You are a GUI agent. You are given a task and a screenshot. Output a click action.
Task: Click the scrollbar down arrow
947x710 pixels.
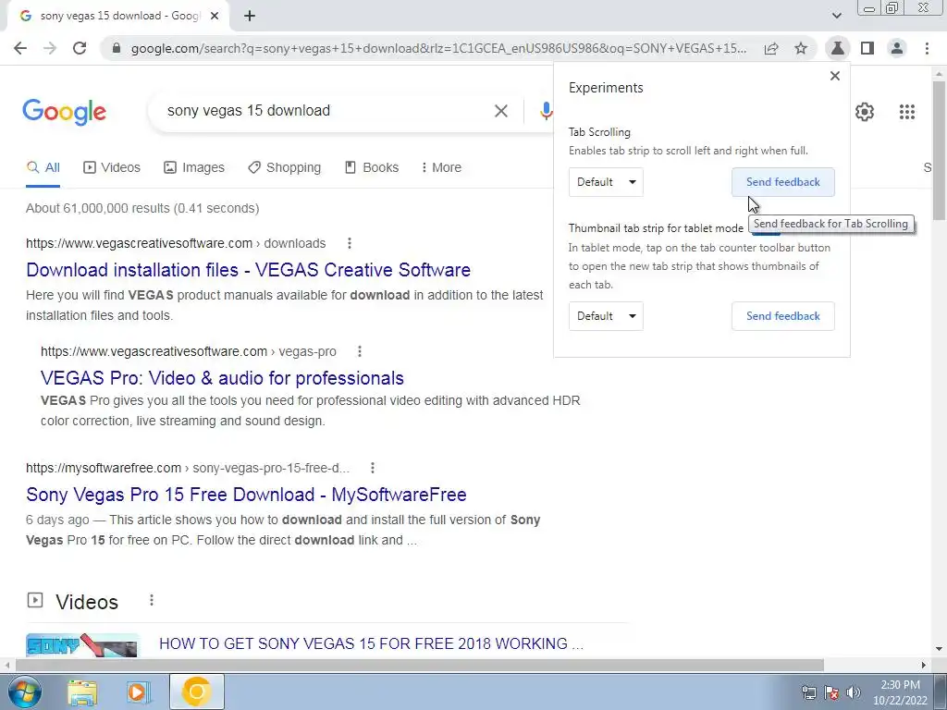point(940,649)
